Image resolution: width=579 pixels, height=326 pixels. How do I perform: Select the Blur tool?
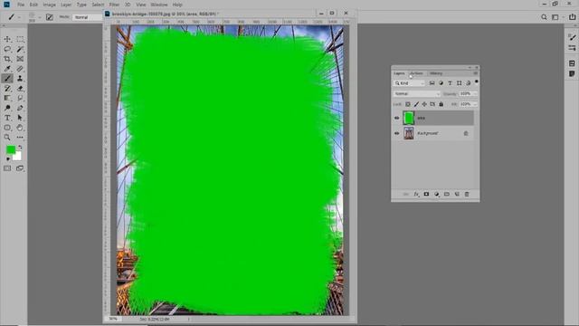click(x=20, y=98)
